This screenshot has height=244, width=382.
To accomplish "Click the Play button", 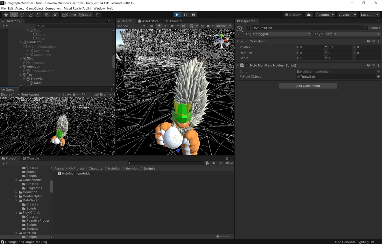I will pos(177,15).
